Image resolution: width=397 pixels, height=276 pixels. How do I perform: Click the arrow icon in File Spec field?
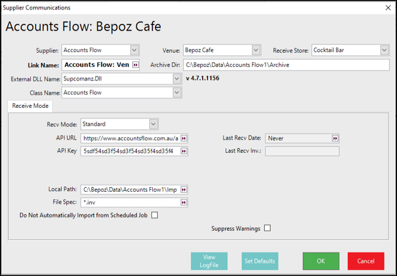[x=184, y=203]
